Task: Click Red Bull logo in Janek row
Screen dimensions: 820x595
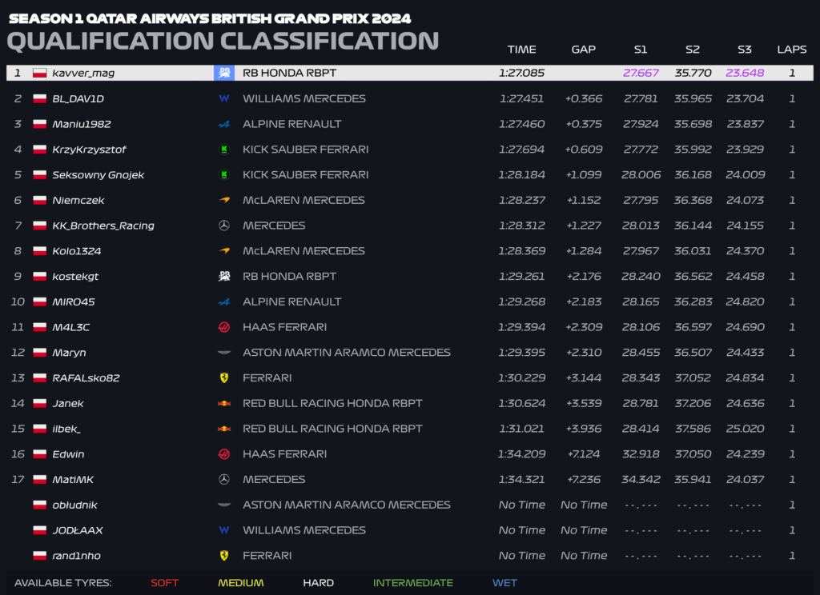Action: 224,403
